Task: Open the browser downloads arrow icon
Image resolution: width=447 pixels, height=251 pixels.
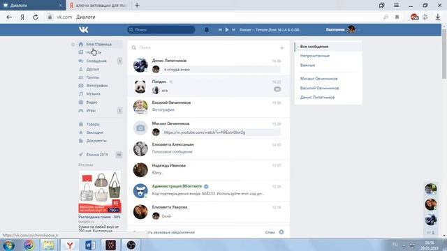Action: click(x=438, y=17)
